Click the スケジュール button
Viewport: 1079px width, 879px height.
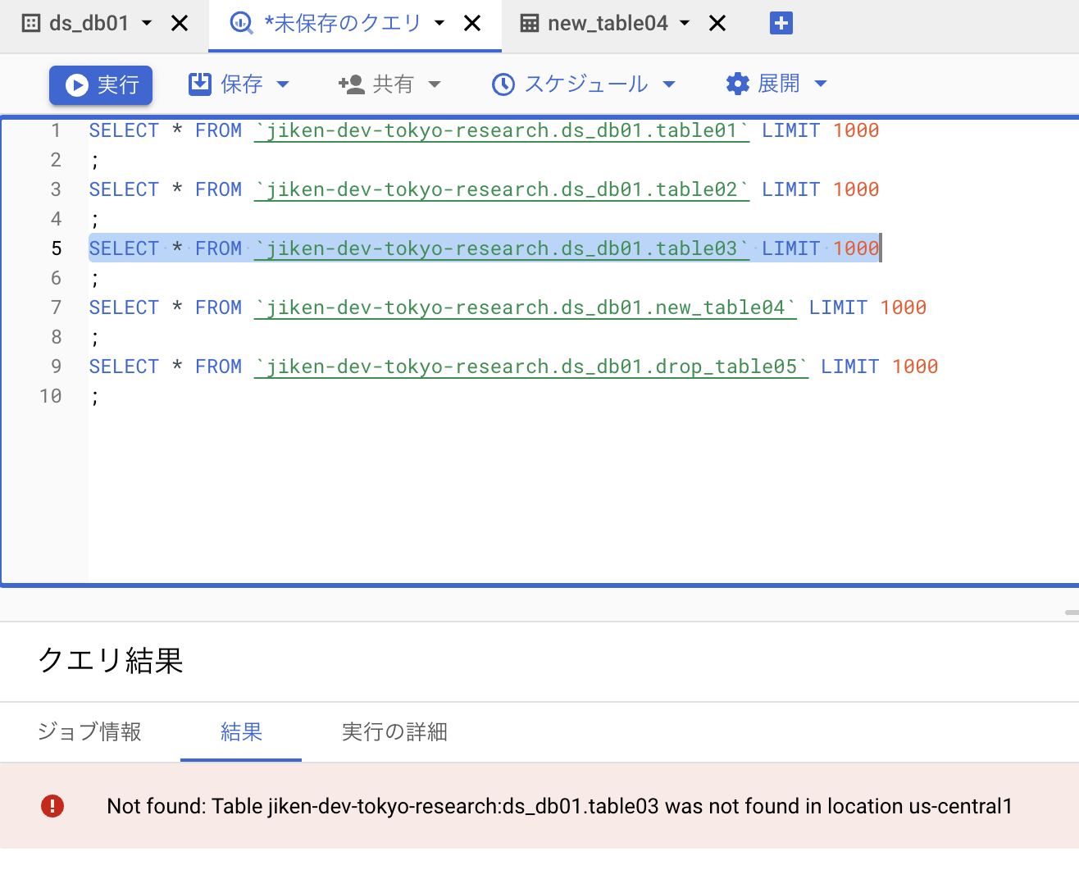coord(570,84)
